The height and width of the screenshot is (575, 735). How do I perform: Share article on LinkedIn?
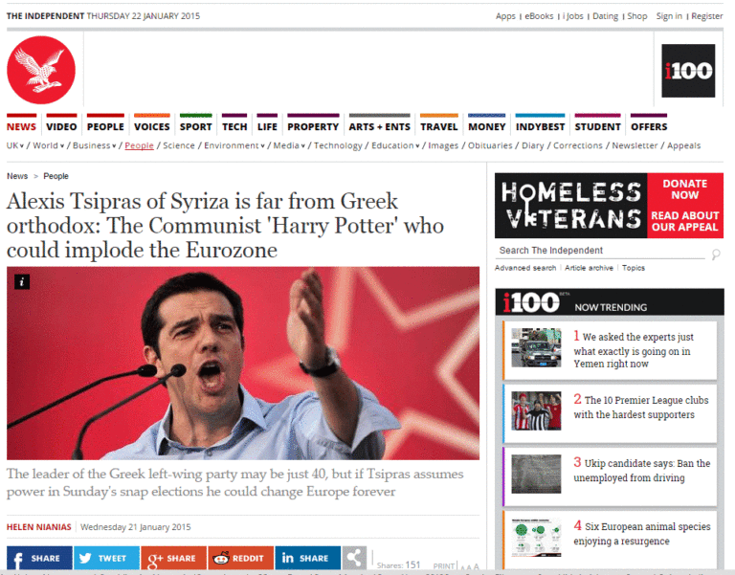coord(304,559)
